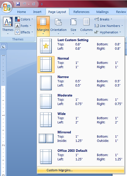127x176 pixels.
Task: Click the Line Numbers icon
Action: tap(97, 26)
